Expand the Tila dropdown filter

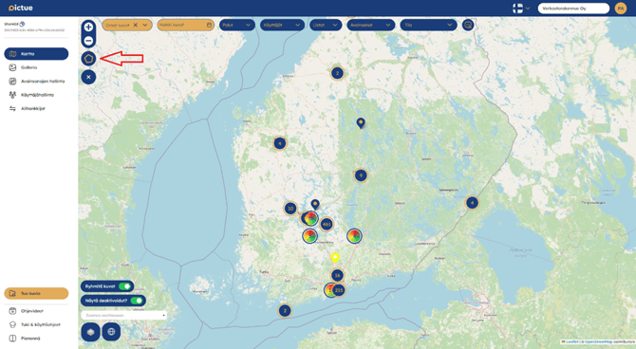[428, 25]
